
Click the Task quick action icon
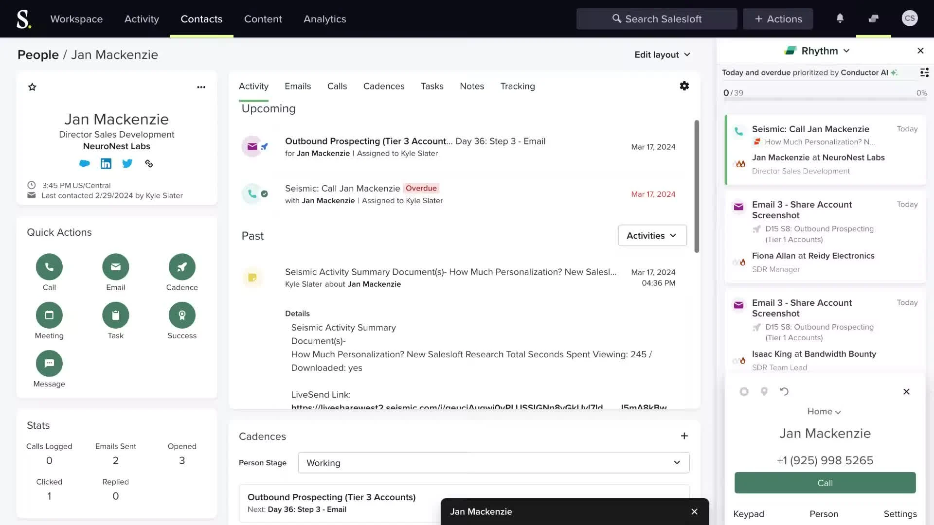(x=116, y=315)
